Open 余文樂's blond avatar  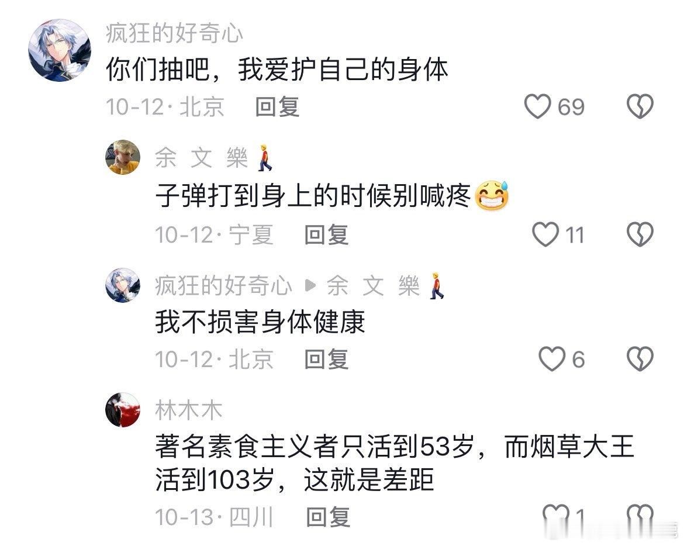tap(123, 157)
